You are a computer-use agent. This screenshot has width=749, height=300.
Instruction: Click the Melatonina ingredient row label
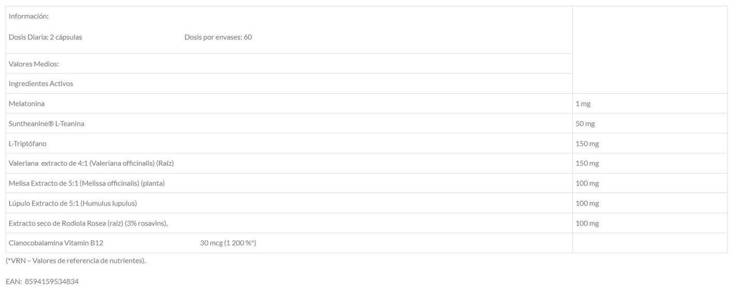(26, 104)
